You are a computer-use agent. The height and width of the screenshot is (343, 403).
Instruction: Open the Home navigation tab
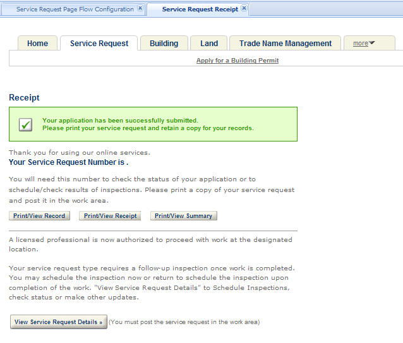tap(37, 44)
